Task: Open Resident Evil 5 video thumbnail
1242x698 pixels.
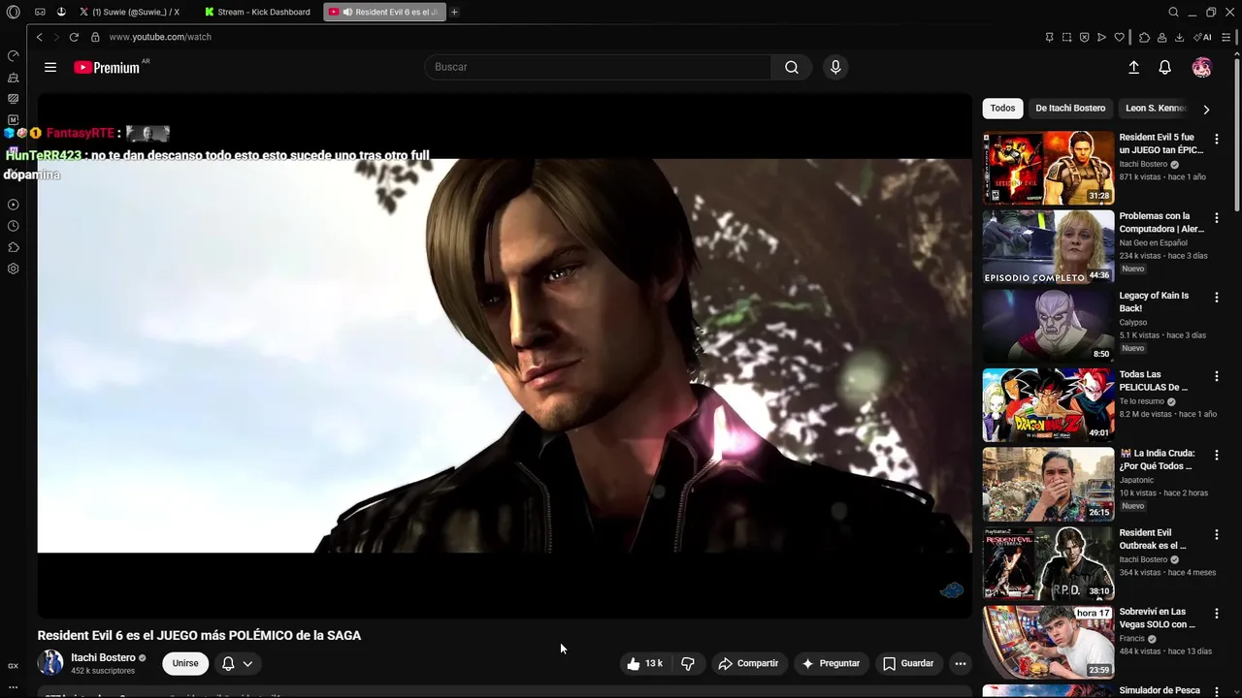Action: coord(1048,168)
